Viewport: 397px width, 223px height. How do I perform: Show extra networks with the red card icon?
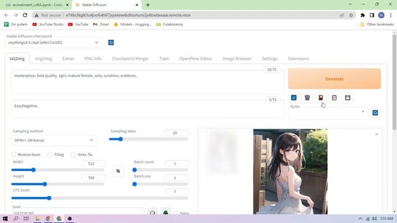coord(321,98)
